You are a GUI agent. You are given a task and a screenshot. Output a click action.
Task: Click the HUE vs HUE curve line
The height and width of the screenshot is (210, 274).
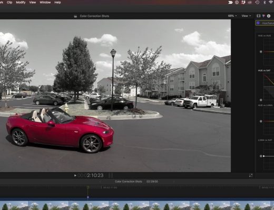269,51
